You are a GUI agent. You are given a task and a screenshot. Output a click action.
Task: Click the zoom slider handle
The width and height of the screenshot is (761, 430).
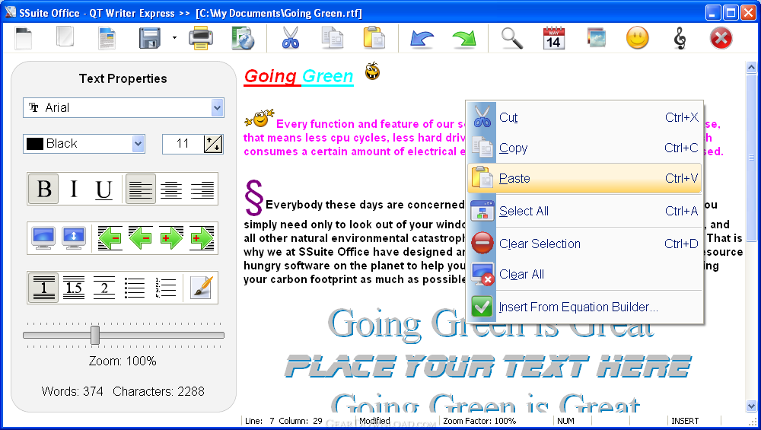(x=95, y=335)
